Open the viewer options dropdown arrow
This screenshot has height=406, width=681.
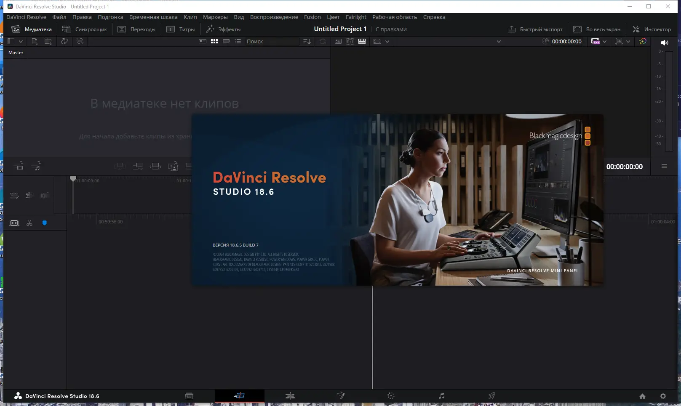[387, 41]
